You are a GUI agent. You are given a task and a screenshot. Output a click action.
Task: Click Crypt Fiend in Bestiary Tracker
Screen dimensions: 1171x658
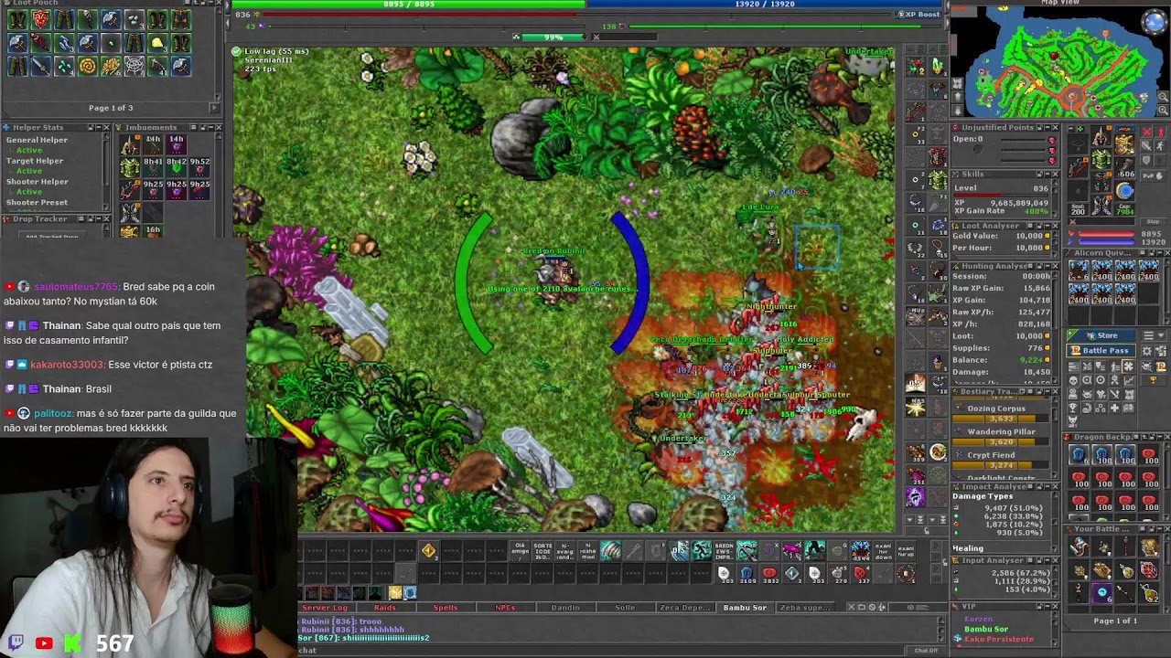(991, 454)
